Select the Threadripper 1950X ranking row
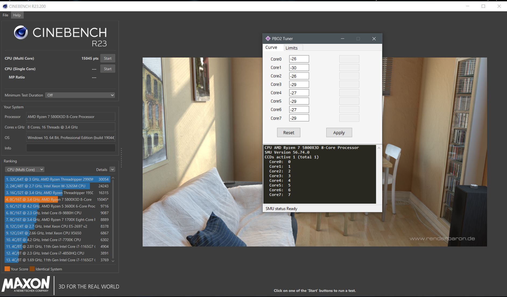The width and height of the screenshot is (507, 297). (x=57, y=193)
